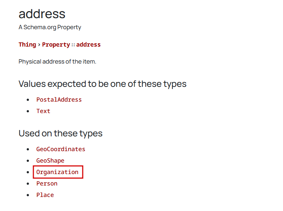
Task: Click the 'Used on these types' heading
Action: tap(60, 133)
